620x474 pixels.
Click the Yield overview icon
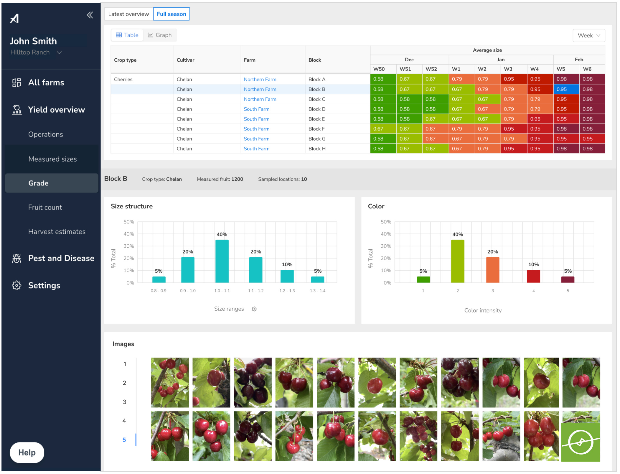coord(17,110)
